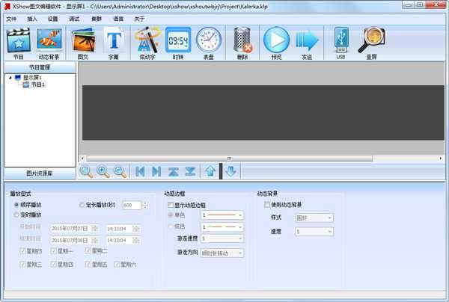Click the align-to-bottom edge icon
The width and height of the screenshot is (449, 302).
(x=190, y=172)
